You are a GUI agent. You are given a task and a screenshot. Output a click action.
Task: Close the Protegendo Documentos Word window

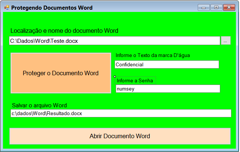coord(229,7)
